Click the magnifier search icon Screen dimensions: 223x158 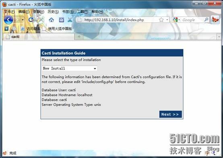(206, 20)
